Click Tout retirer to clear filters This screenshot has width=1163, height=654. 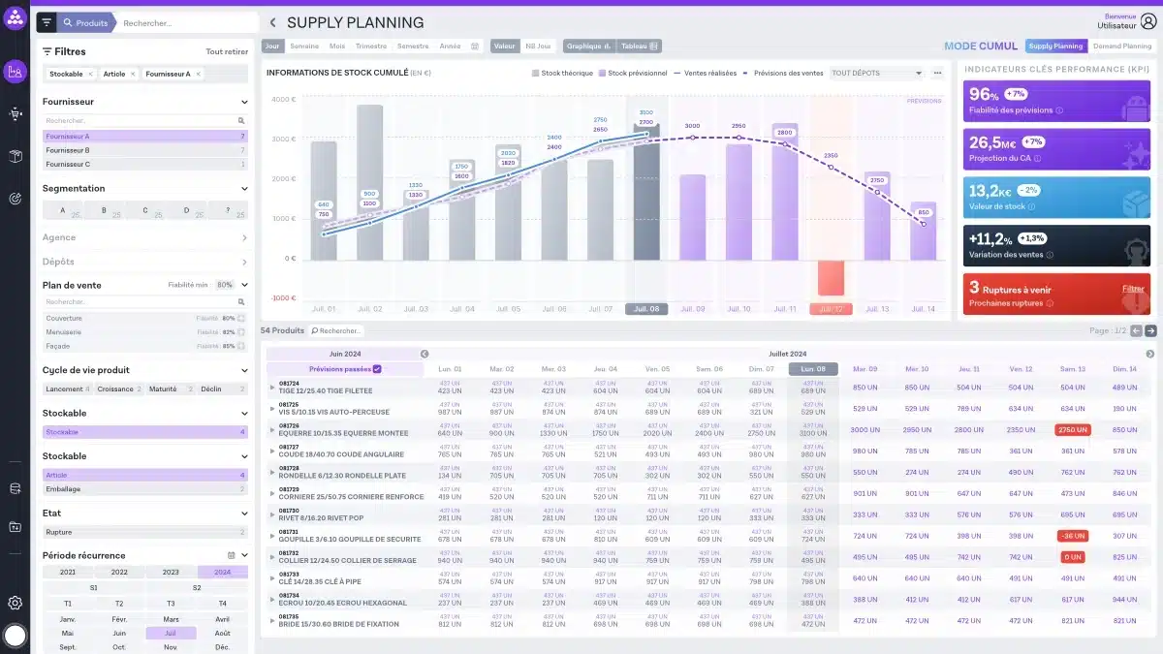pos(227,51)
